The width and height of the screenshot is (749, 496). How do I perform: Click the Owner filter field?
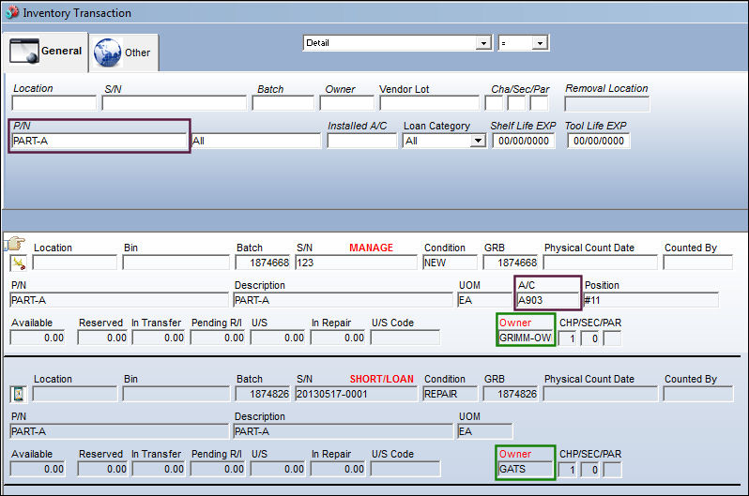346,103
